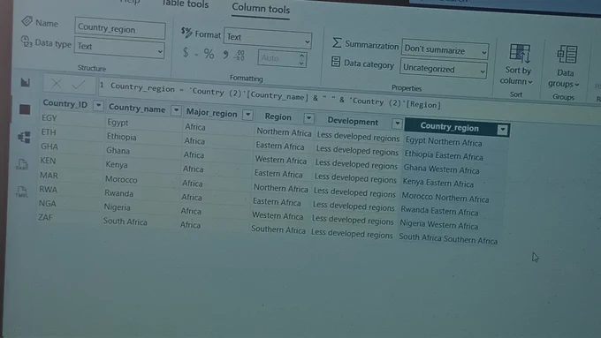Select 'Egypt Northern Africa' cell
The height and width of the screenshot is (338, 601).
(444, 142)
